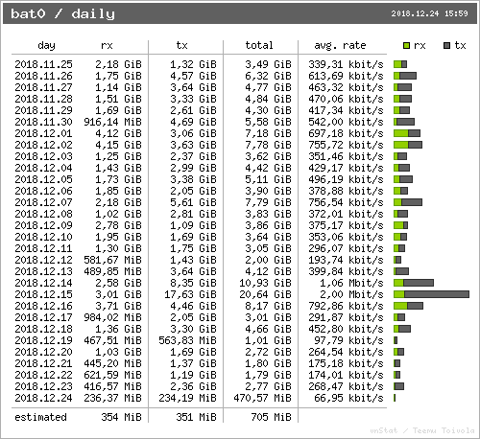Click total value 20,64 GiB
This screenshot has width=480, height=439.
(x=265, y=294)
